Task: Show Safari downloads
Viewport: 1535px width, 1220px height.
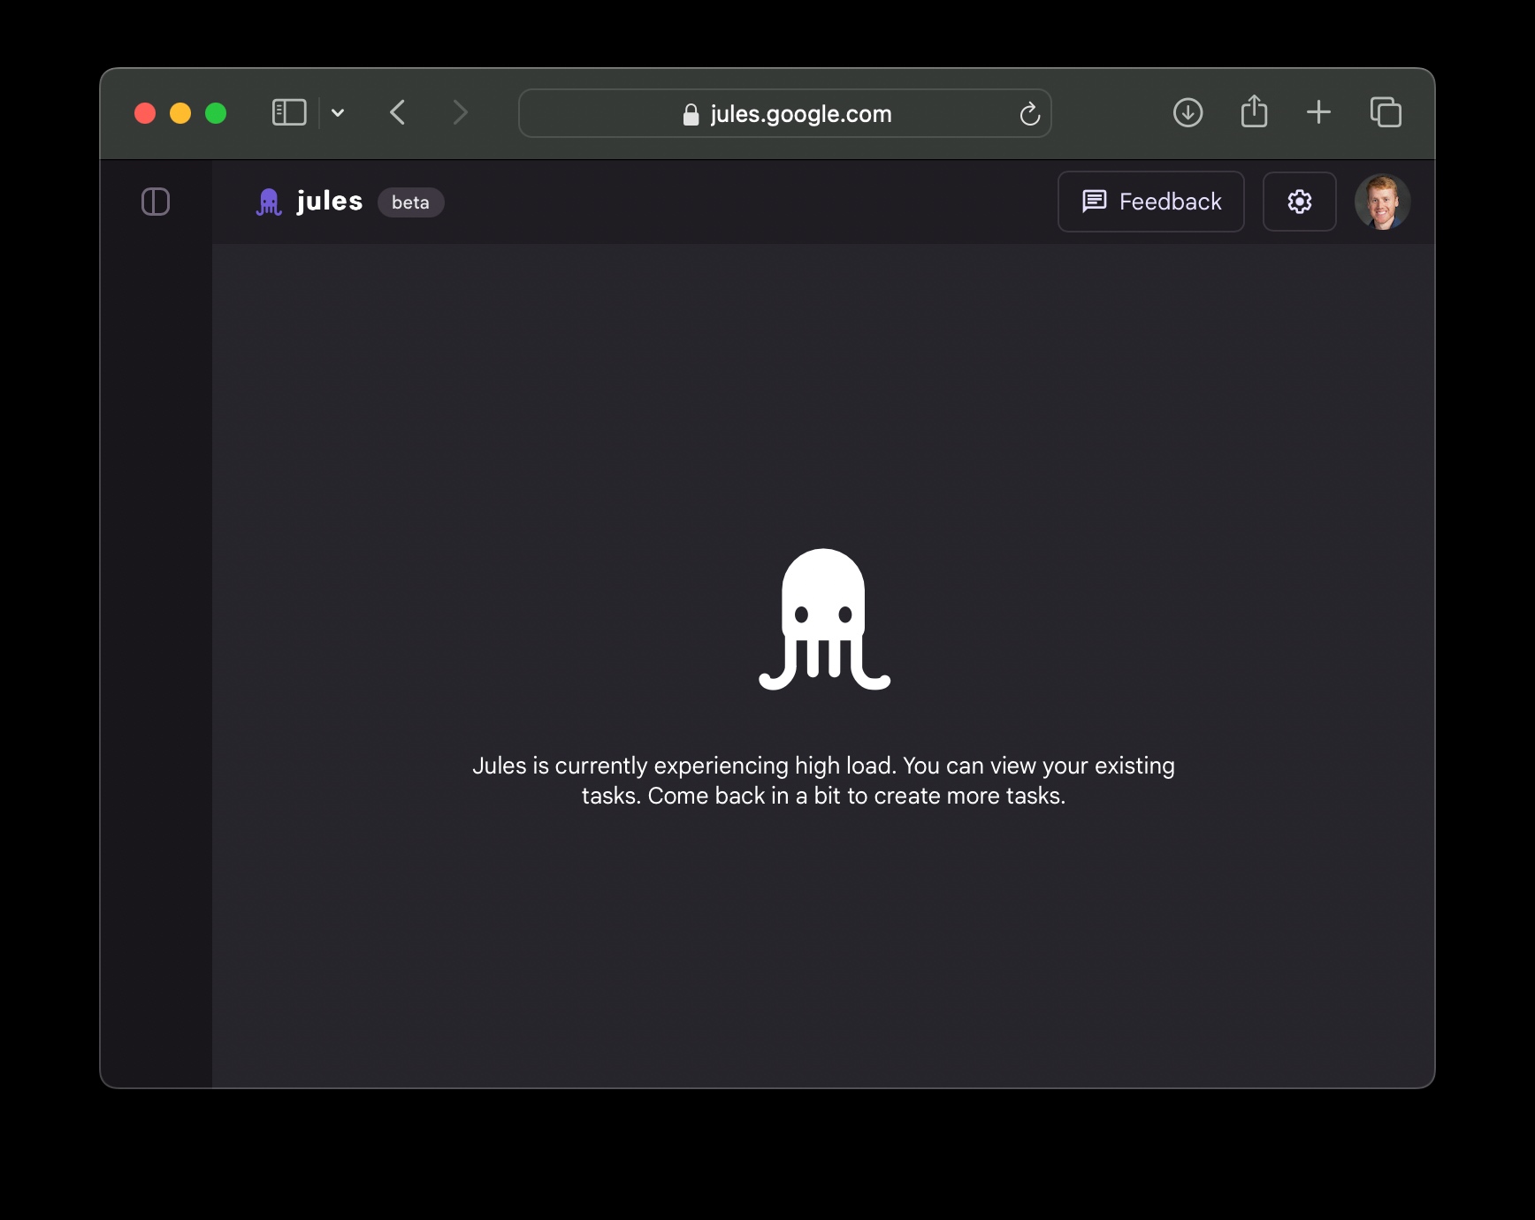Action: click(1188, 113)
